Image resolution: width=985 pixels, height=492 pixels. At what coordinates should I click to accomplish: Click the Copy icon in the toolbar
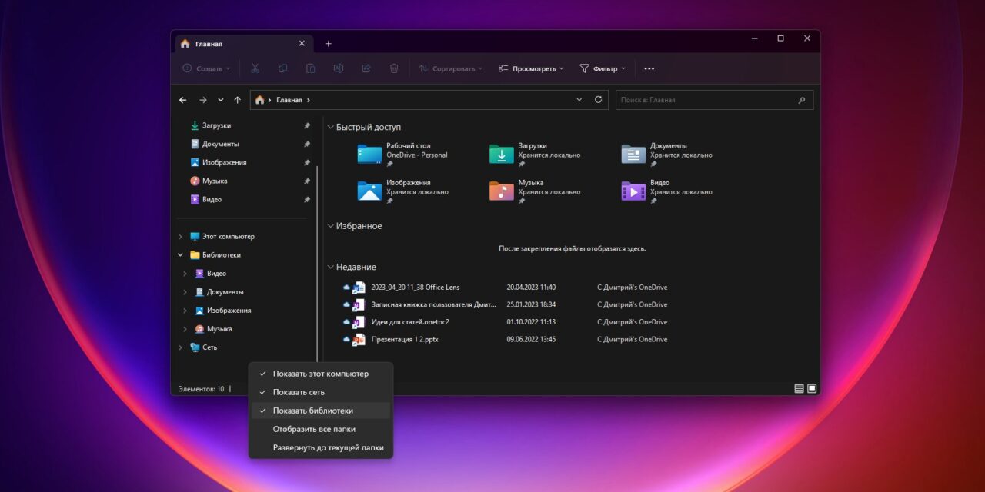tap(282, 68)
